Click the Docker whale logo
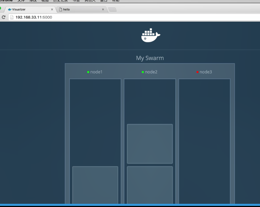The height and width of the screenshot is (207, 260). click(x=151, y=35)
